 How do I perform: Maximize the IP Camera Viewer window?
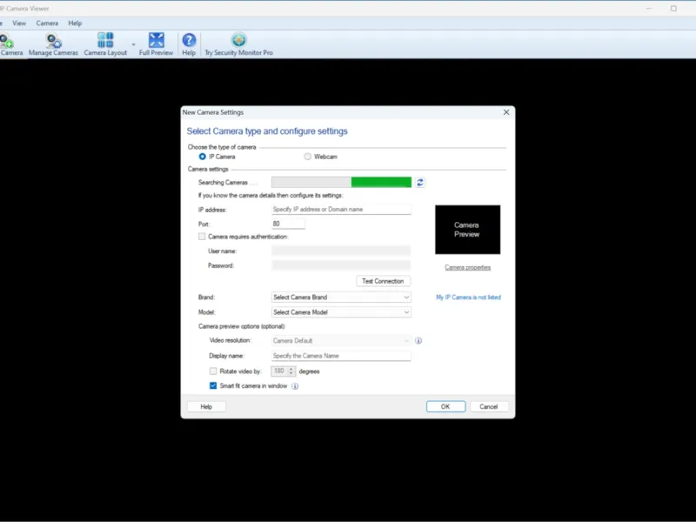[673, 9]
